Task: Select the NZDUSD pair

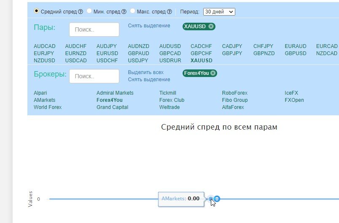Action: (x=44, y=61)
